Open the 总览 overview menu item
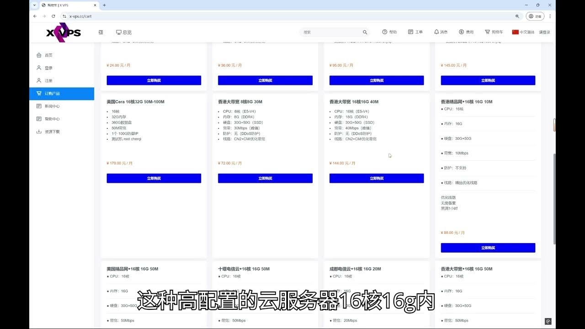This screenshot has width=585, height=329. [122, 32]
